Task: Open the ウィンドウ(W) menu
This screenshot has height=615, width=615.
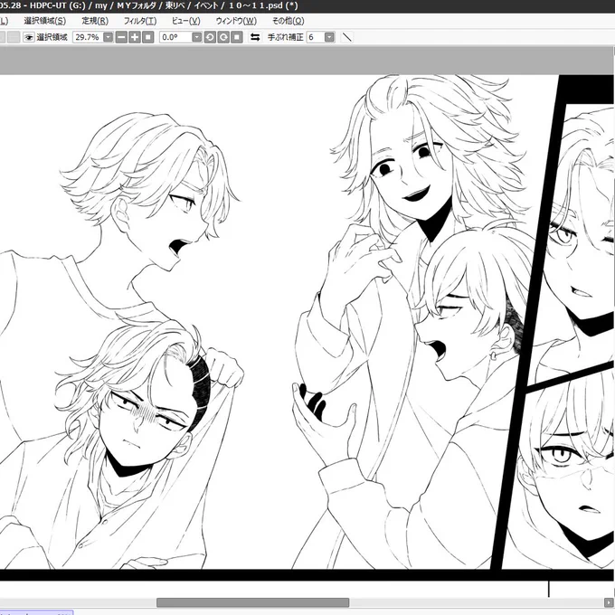Action: coord(236,21)
